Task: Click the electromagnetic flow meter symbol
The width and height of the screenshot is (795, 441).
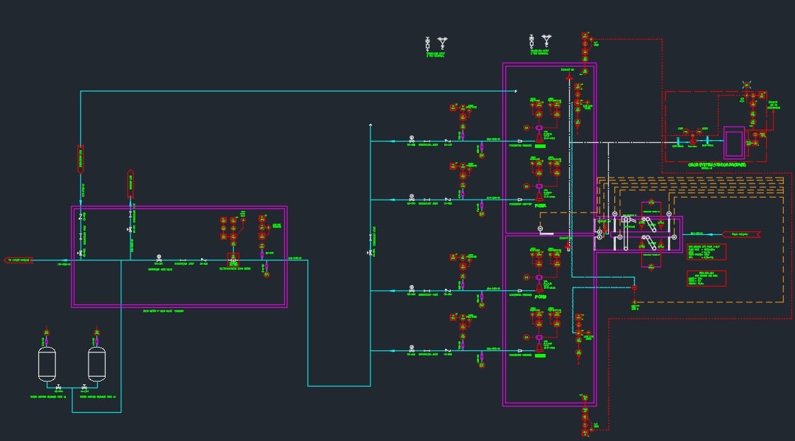Action: pos(233,260)
